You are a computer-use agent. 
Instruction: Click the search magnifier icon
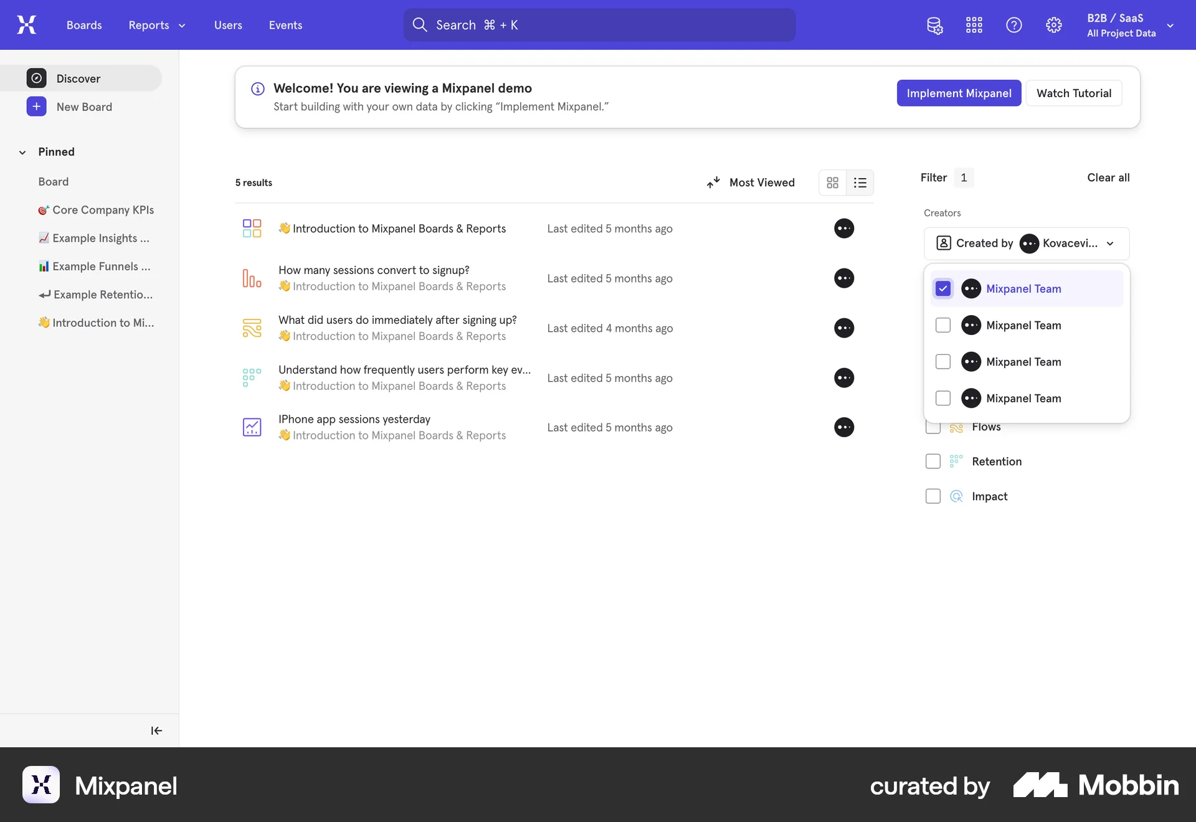420,25
